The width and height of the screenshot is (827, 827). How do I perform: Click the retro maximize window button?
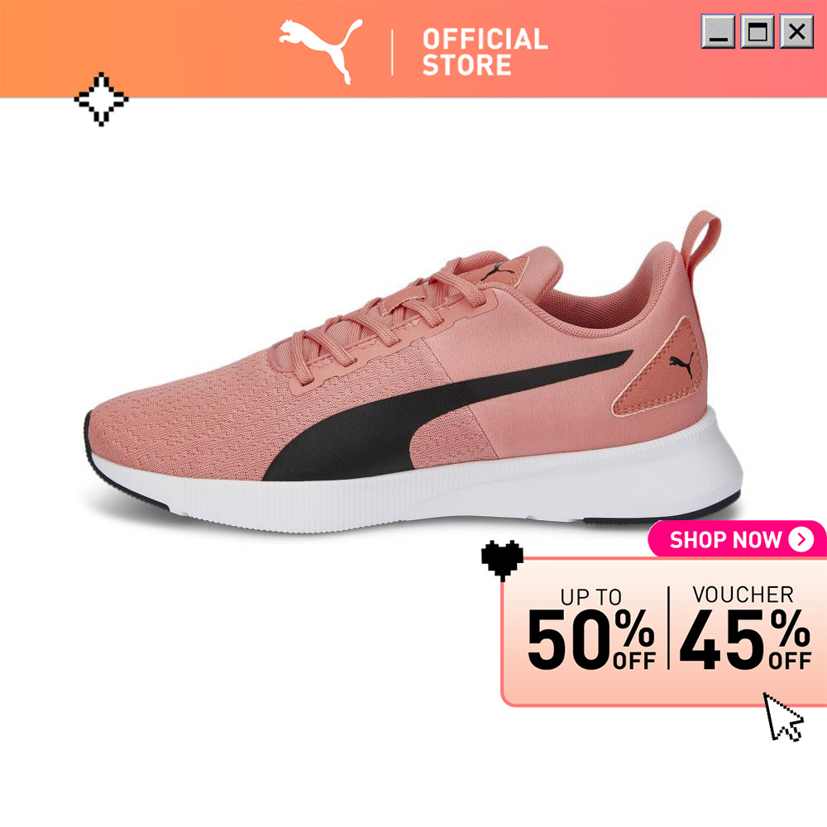point(758,31)
